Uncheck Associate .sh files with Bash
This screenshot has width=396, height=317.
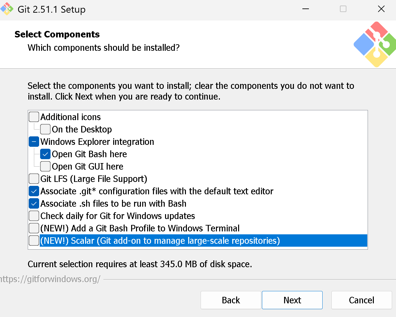[34, 203]
